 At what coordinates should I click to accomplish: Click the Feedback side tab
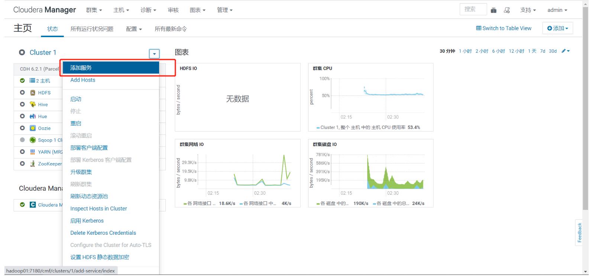coord(579,233)
